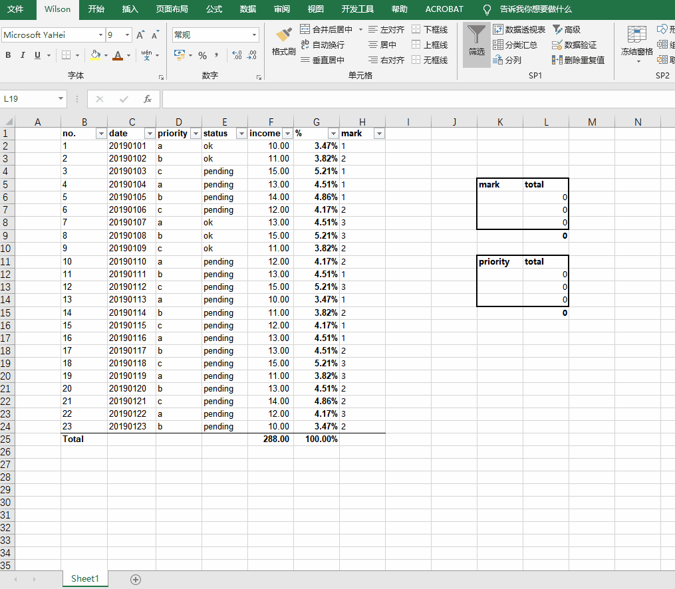Image resolution: width=675 pixels, height=589 pixels.
Task: Open the 数据透视表 (PivotTable) tool
Action: 519,29
